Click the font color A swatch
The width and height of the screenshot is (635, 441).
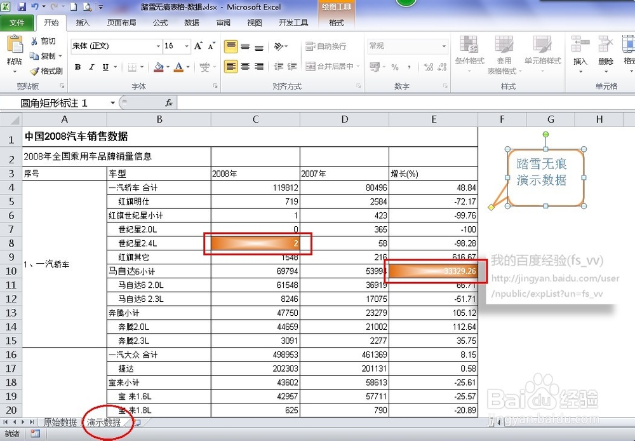click(x=178, y=67)
